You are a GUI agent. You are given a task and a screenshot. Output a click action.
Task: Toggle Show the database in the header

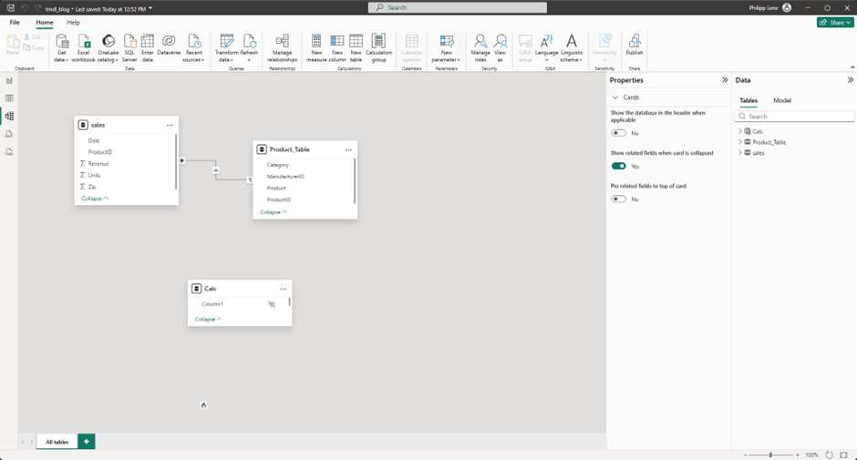[x=619, y=133]
